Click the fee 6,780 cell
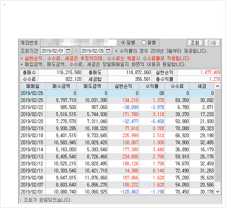 click(x=177, y=107)
